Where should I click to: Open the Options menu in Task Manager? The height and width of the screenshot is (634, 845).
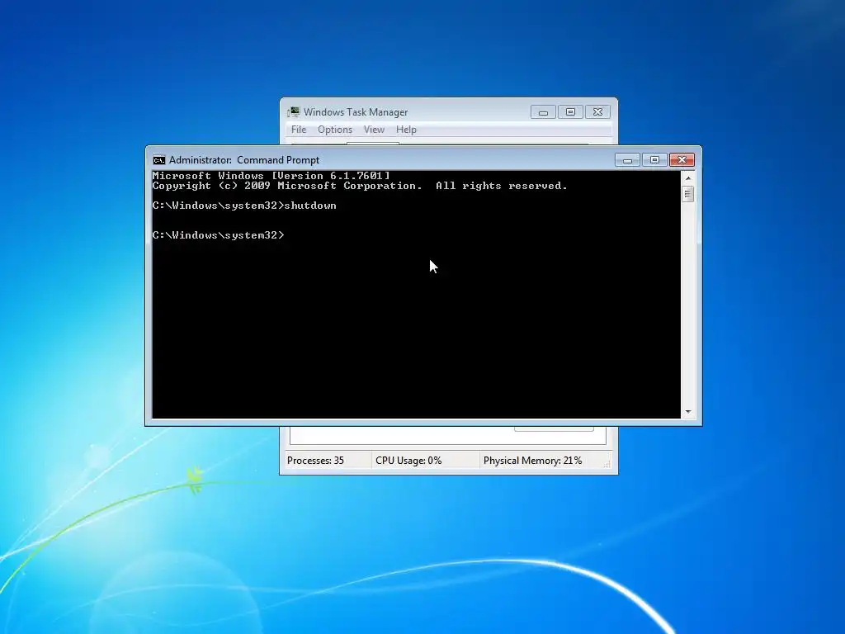335,130
